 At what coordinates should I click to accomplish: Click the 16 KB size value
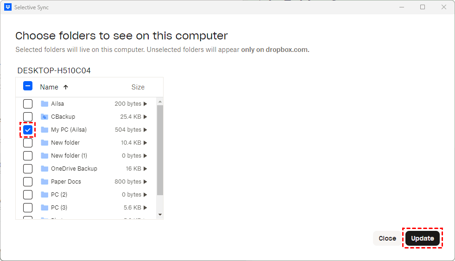click(x=133, y=169)
